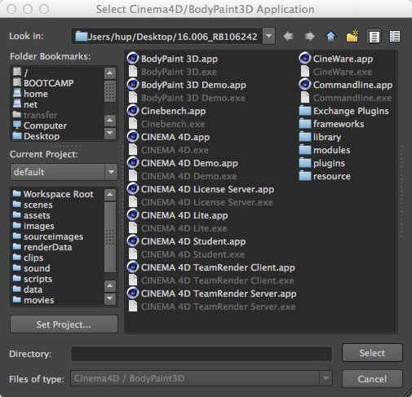Cancel the application selection dialog
412x397 pixels.
point(372,379)
